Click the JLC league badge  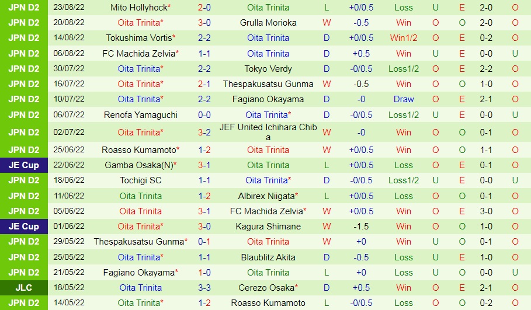pyautogui.click(x=23, y=288)
